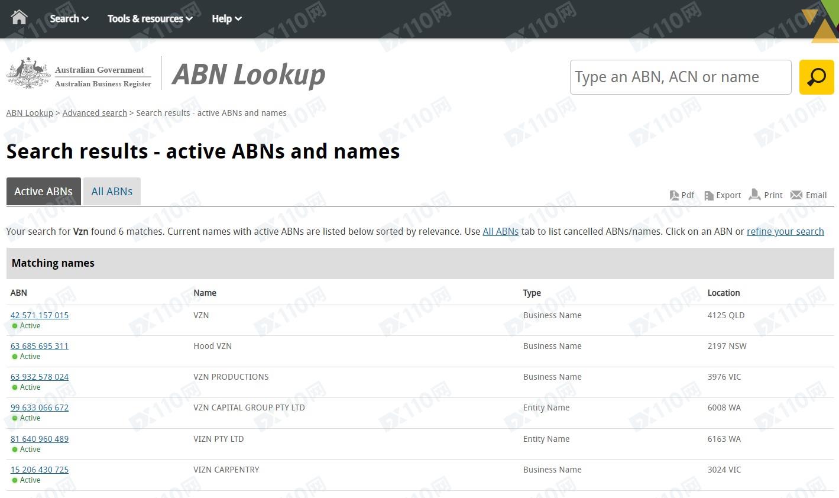Click the Australian Government crest logo
Image resolution: width=839 pixels, height=498 pixels.
[x=28, y=74]
